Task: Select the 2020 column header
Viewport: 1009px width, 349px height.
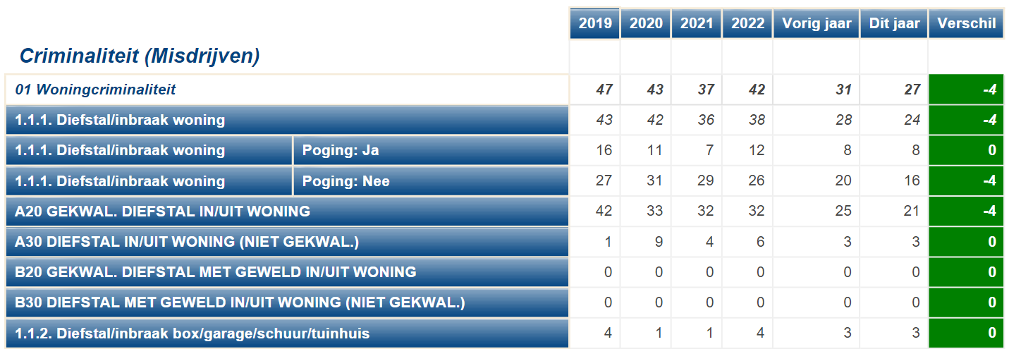Action: click(x=646, y=23)
